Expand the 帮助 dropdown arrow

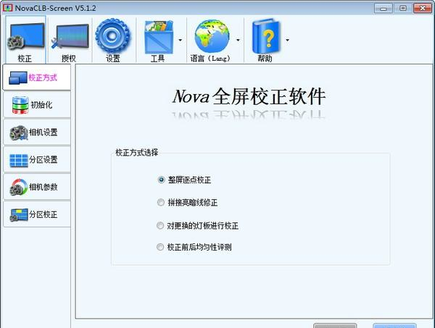click(287, 40)
